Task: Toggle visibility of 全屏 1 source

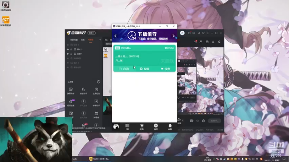Action: pyautogui.click(x=68, y=54)
